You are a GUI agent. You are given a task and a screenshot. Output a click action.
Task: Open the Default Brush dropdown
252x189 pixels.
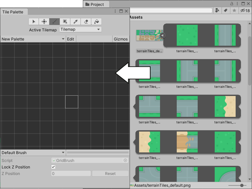[33, 153]
